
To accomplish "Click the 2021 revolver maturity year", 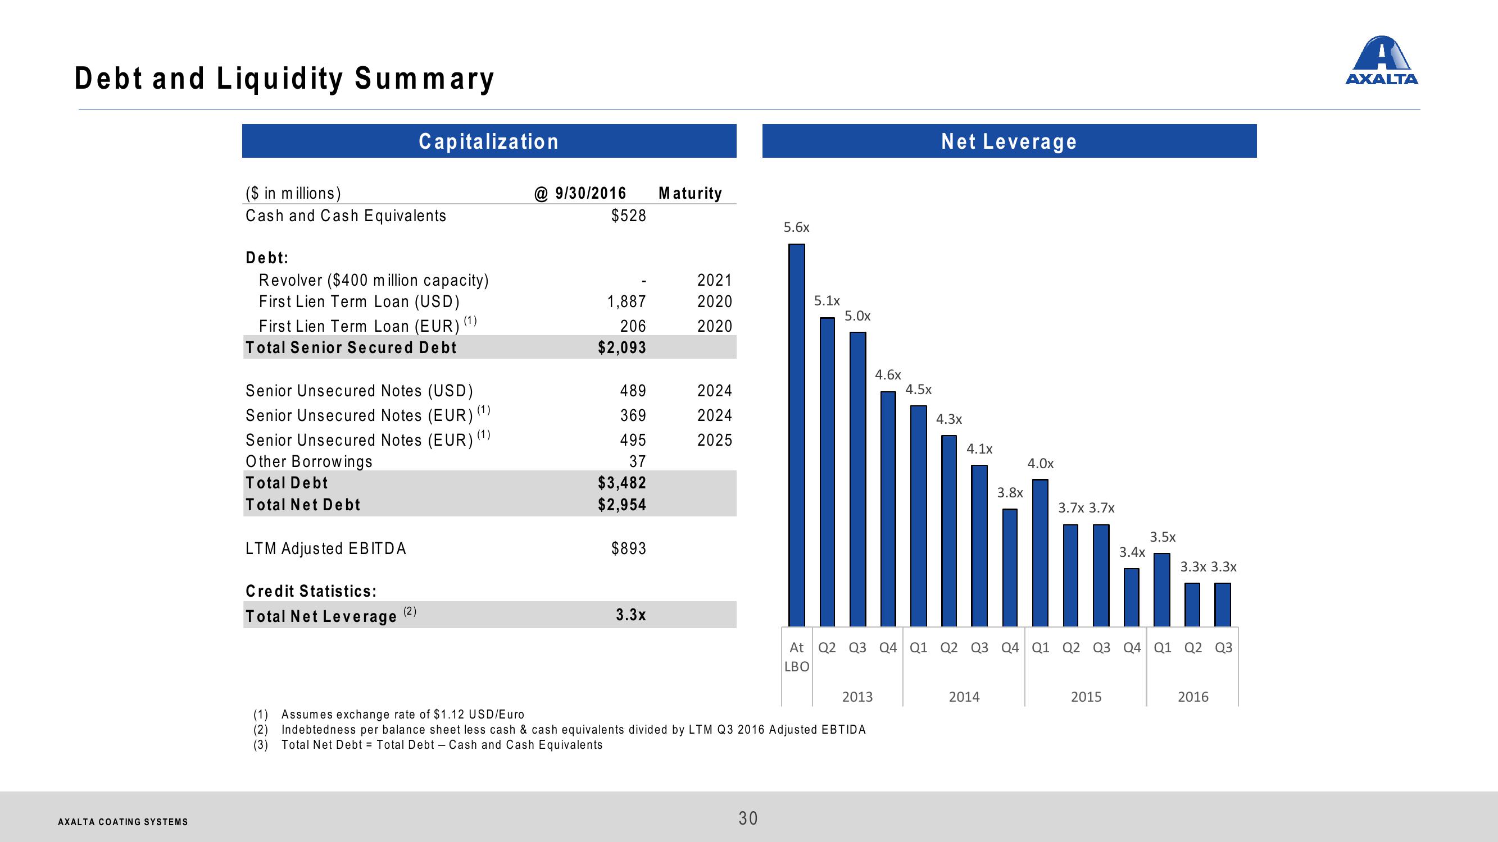I will pos(715,280).
